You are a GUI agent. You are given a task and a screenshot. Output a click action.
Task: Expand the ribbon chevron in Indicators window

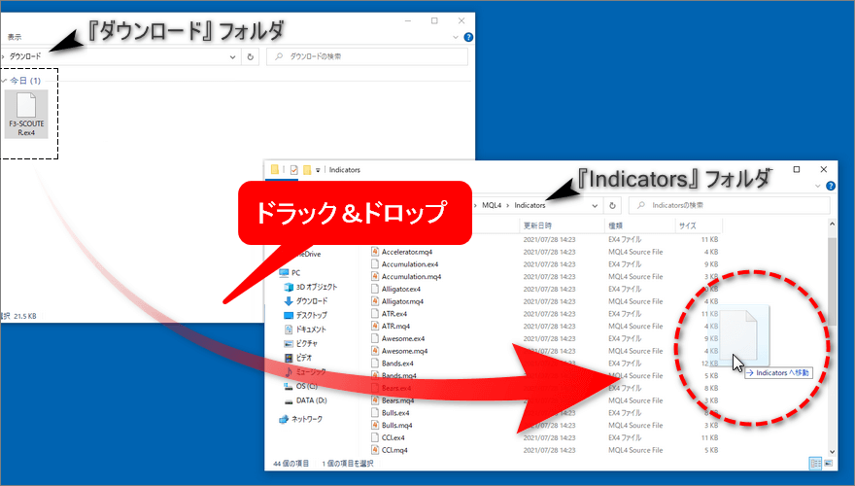[817, 186]
